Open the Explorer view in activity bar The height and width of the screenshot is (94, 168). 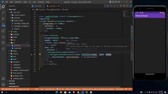pyautogui.click(x=3, y=7)
